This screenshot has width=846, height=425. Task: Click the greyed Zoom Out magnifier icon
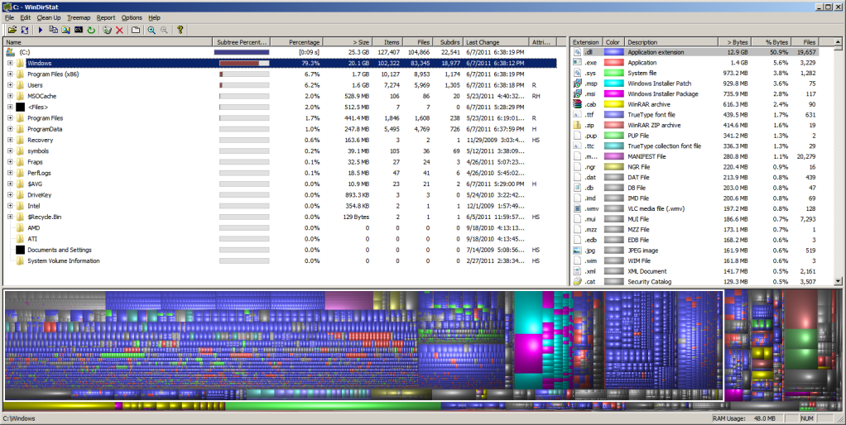(164, 30)
